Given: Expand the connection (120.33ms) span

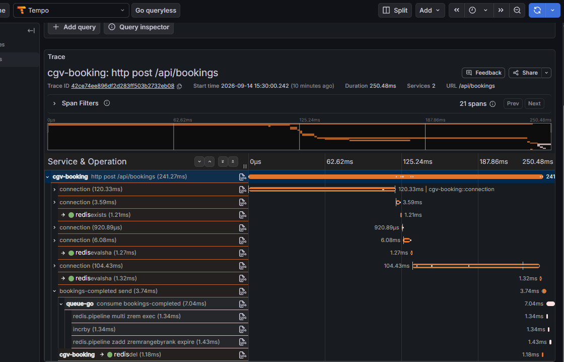Looking at the screenshot, I should [54, 190].
